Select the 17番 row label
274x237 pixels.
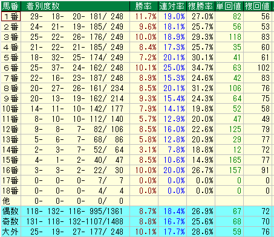click(11, 180)
